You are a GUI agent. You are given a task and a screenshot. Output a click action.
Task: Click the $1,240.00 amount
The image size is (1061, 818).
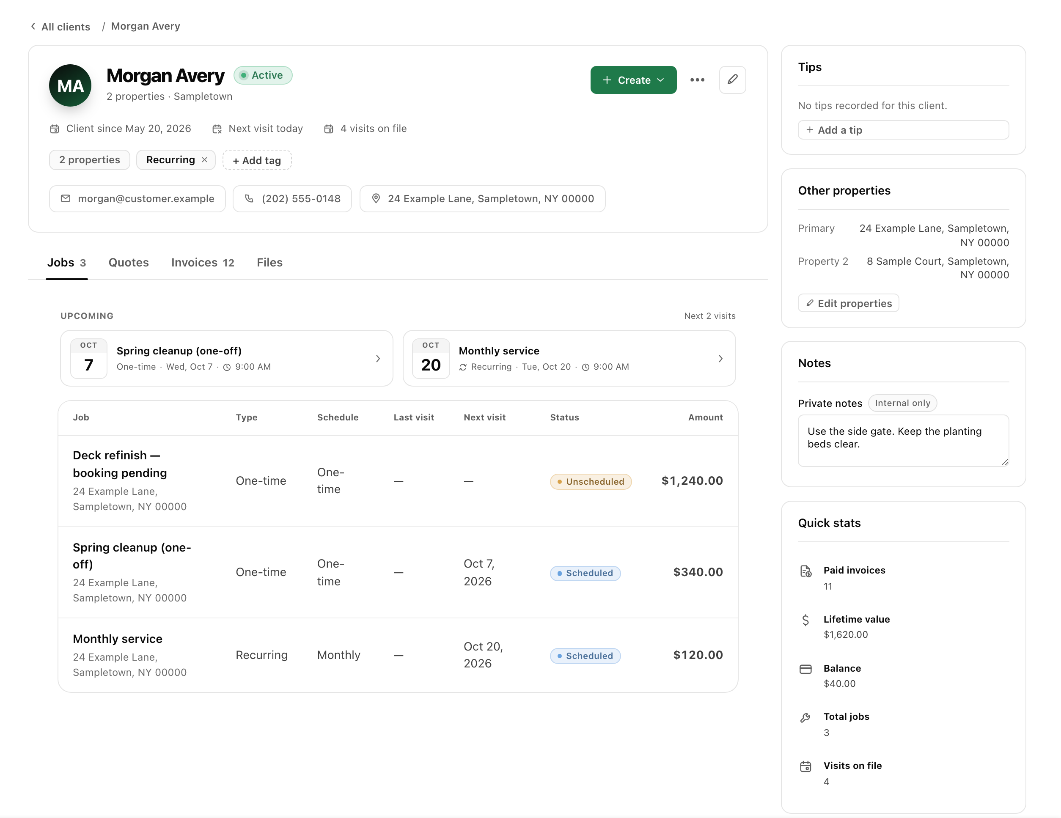pyautogui.click(x=692, y=481)
